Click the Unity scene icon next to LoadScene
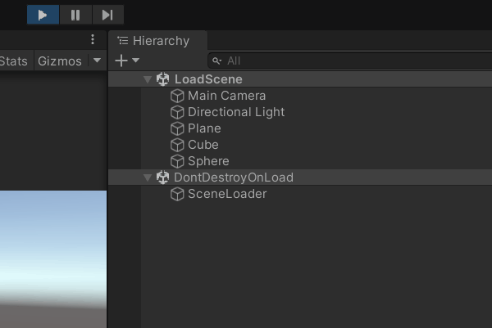The width and height of the screenshot is (492, 328). pyautogui.click(x=163, y=79)
